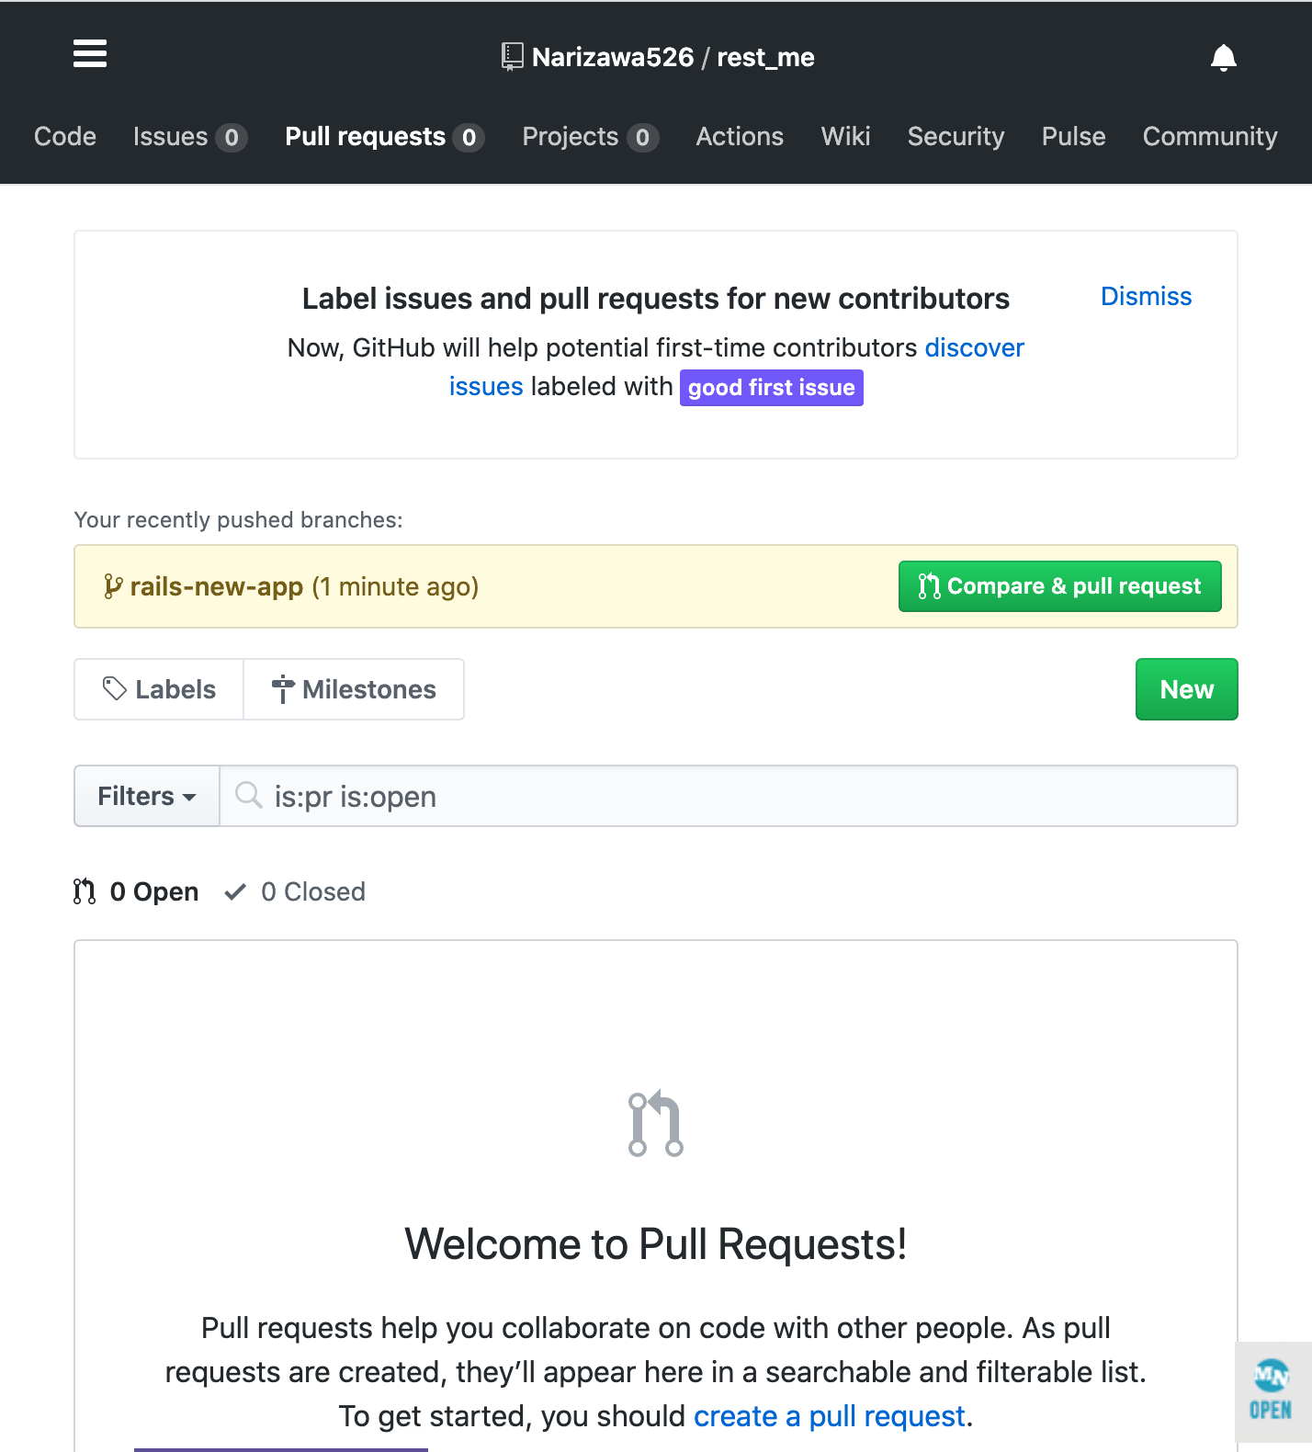Click the pull request icon beside 0 Open

85,891
